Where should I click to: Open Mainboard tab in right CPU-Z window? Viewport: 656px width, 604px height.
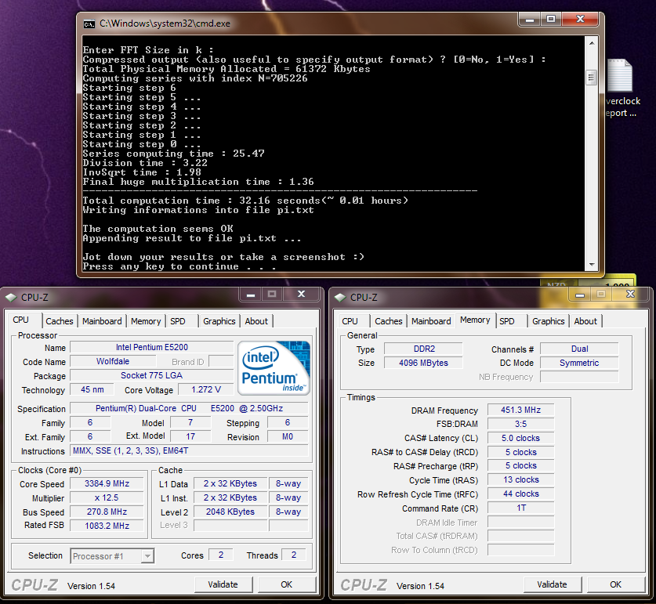pyautogui.click(x=431, y=321)
